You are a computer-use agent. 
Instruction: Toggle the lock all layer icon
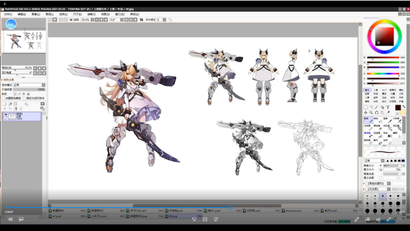pos(29,94)
